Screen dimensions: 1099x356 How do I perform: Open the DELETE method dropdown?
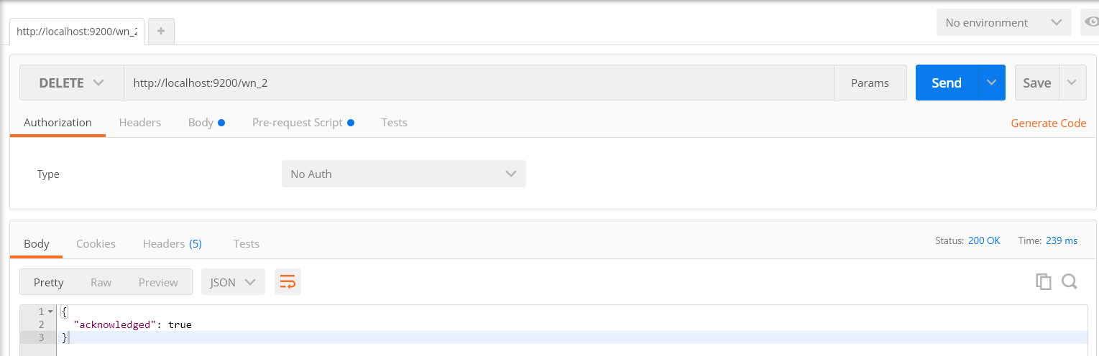pos(72,83)
